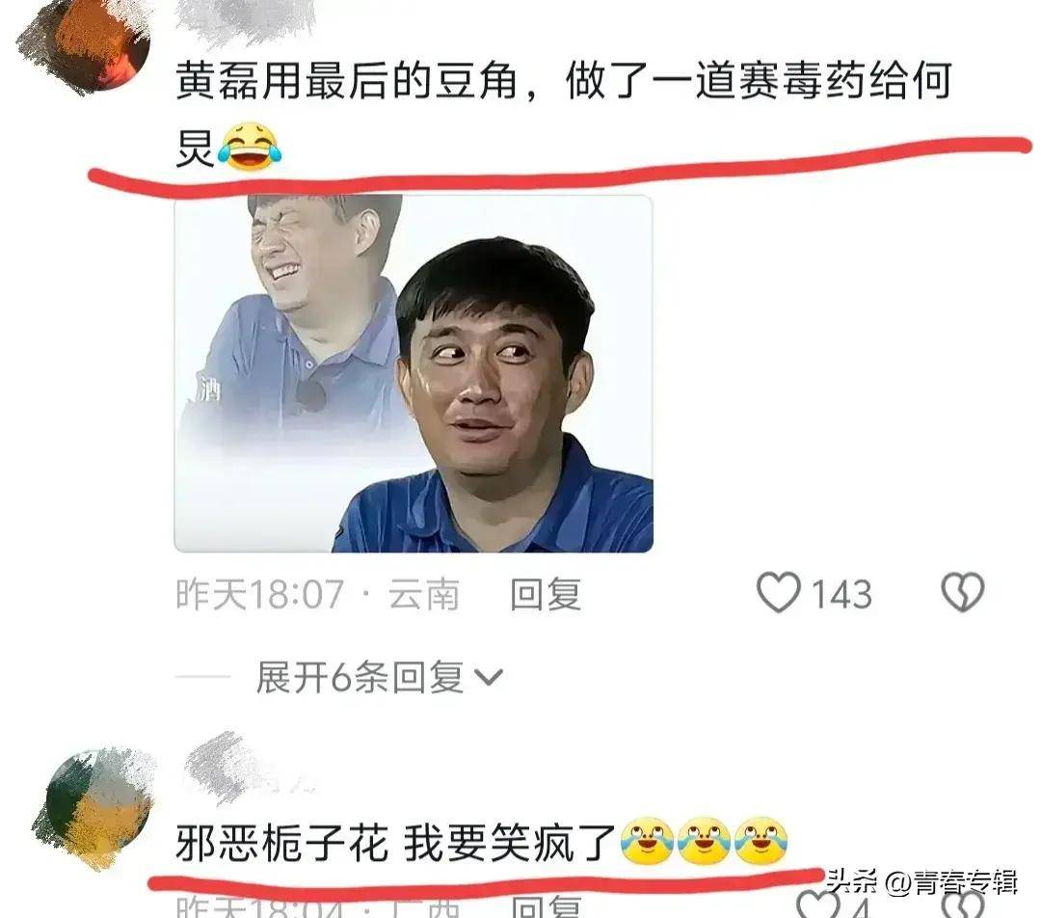
Task: Reply to first comment using 回复
Action: pyautogui.click(x=546, y=594)
